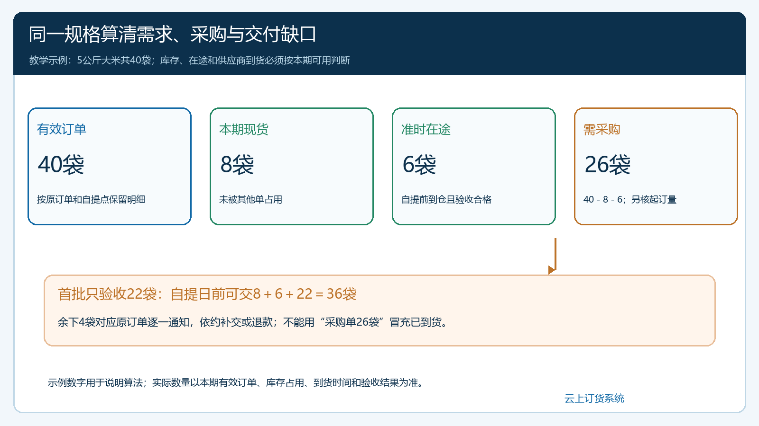Select the subtitle starting with 教学示例
Image resolution: width=759 pixels, height=426 pixels.
tap(190, 60)
